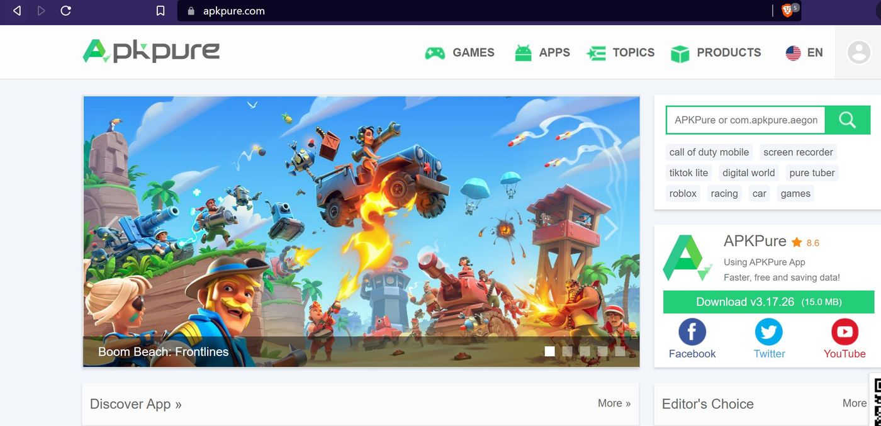
Task: Select 'racing' search tag
Action: click(x=724, y=194)
